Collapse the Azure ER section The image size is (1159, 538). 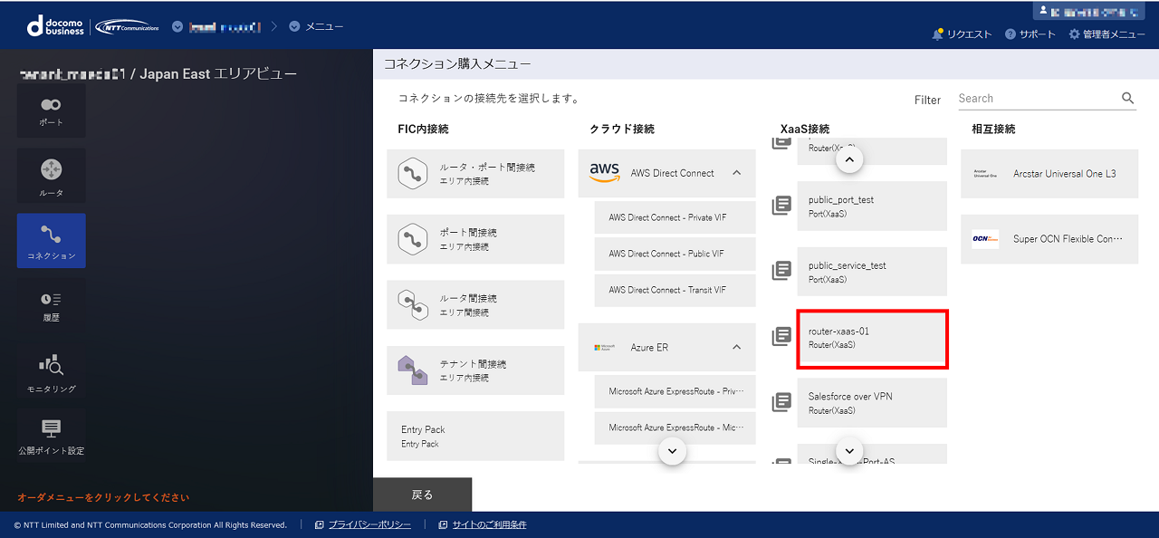tap(736, 347)
